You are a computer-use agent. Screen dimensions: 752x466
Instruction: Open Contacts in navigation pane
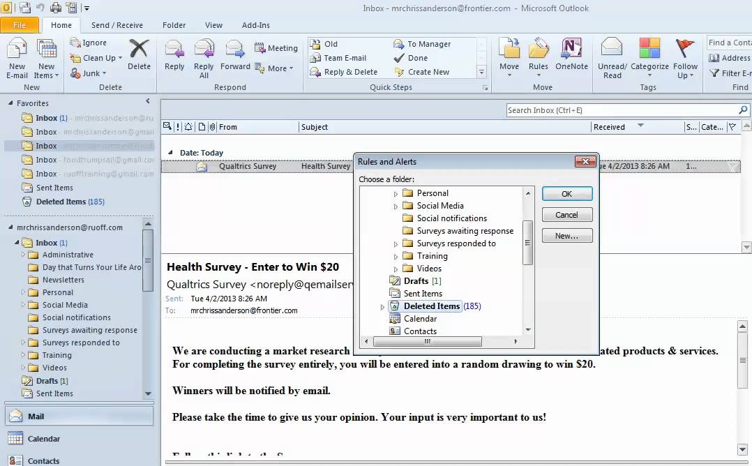pos(79,460)
